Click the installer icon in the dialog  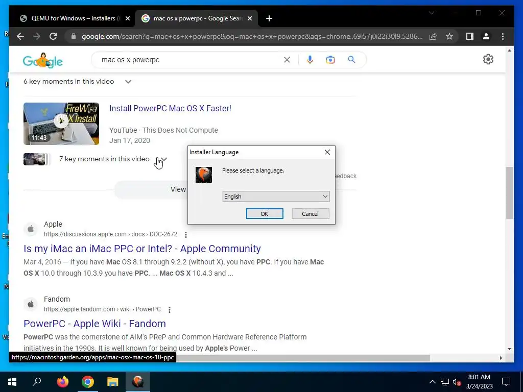[204, 175]
